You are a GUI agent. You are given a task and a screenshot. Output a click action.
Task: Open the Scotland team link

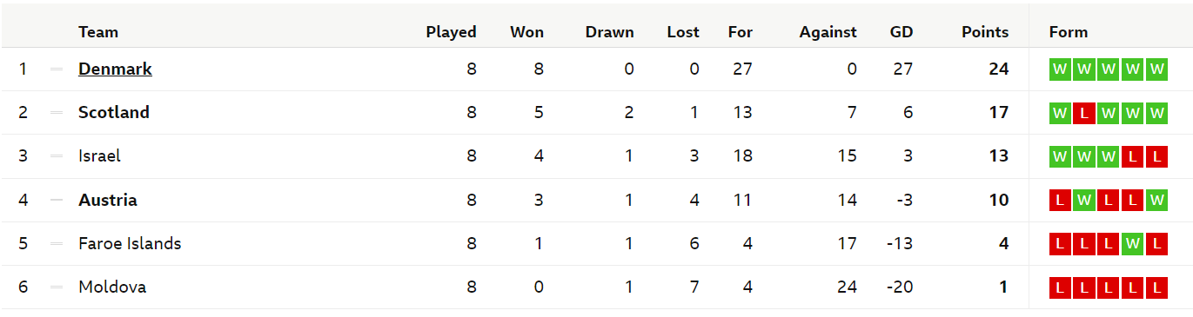pyautogui.click(x=114, y=112)
